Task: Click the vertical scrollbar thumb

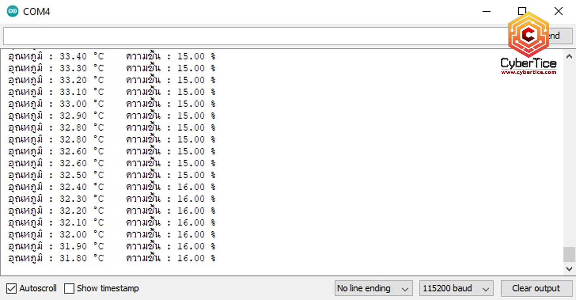Action: (x=569, y=254)
